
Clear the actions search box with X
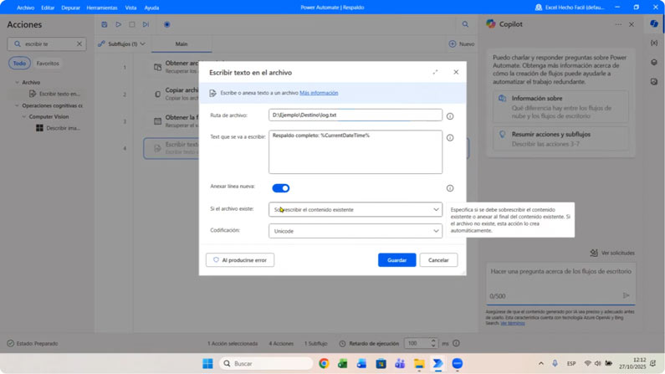point(79,44)
